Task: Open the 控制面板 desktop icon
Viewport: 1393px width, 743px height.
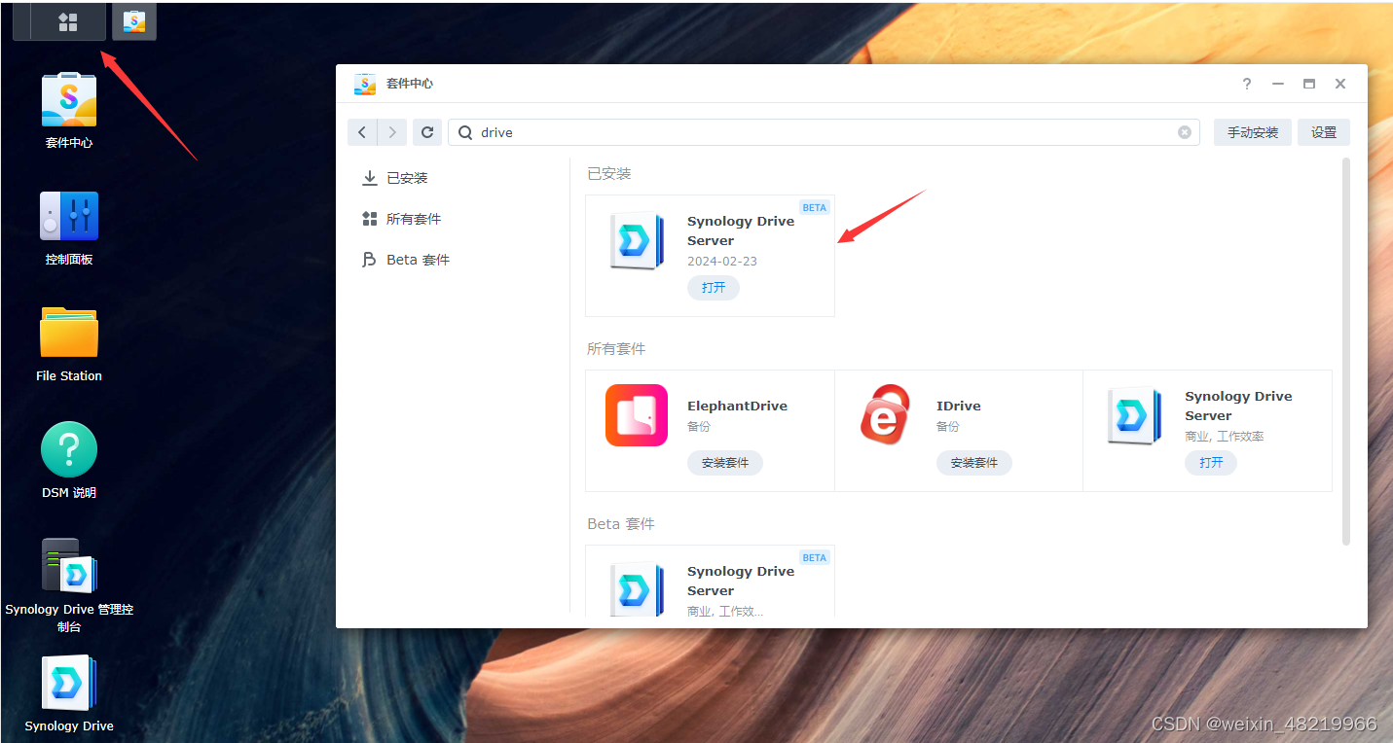Action: click(x=69, y=216)
